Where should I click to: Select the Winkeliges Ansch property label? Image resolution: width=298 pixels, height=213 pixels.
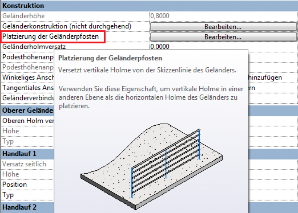coord(28,77)
